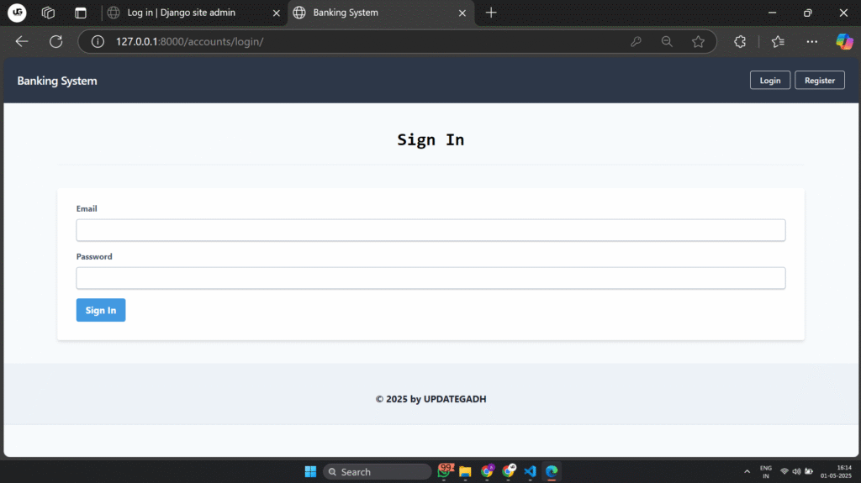The height and width of the screenshot is (483, 861).
Task: Open the Login navbar button
Action: coord(770,80)
